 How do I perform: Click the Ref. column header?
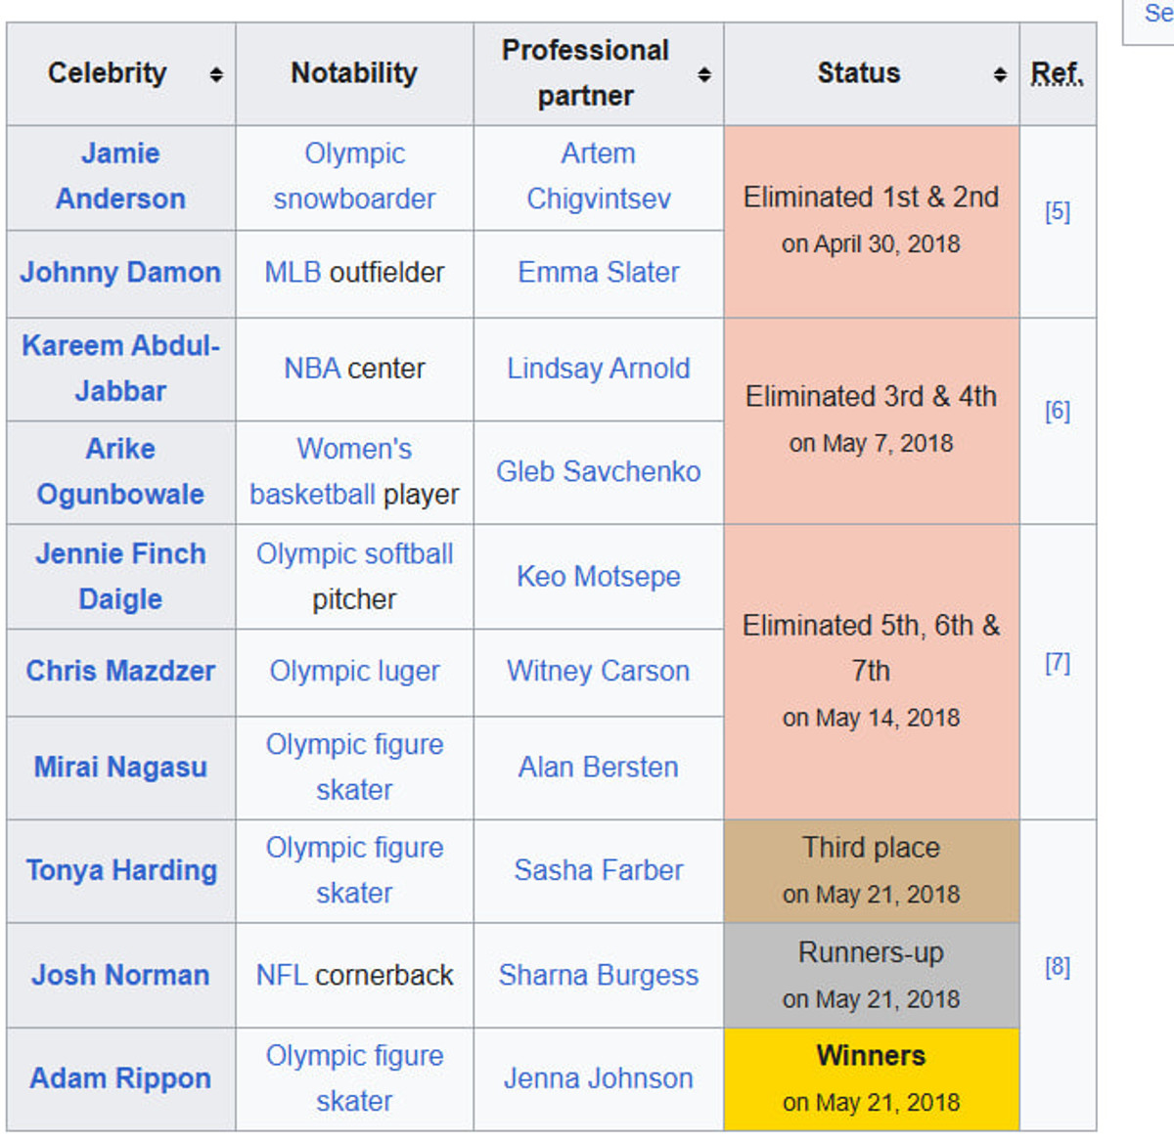pos(1057,74)
